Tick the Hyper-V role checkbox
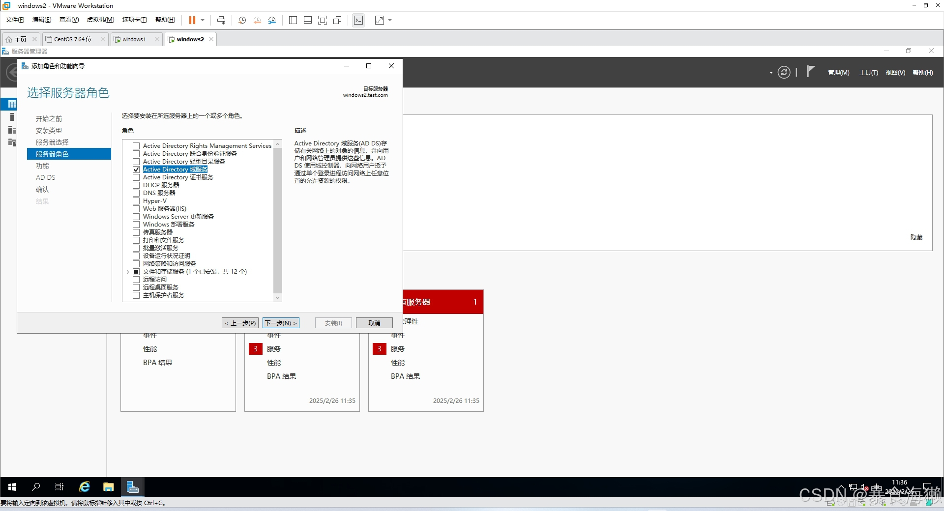This screenshot has width=944, height=511. click(x=136, y=201)
